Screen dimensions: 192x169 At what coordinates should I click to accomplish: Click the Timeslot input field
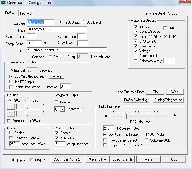[x=65, y=86]
